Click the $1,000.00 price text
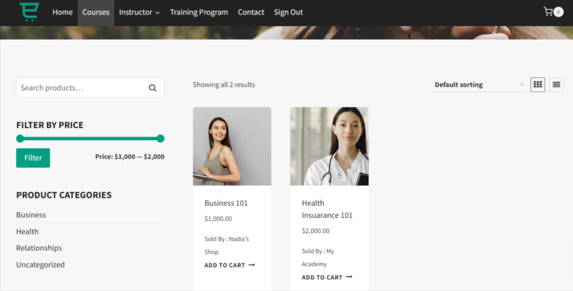 click(218, 219)
